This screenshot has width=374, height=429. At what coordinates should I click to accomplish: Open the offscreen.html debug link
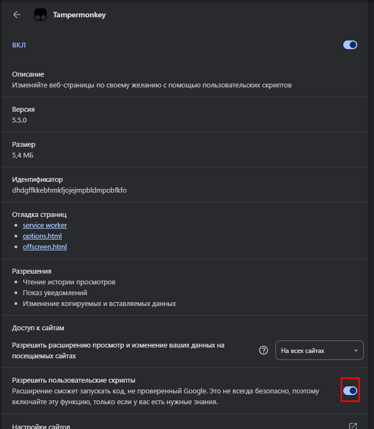[x=45, y=247]
